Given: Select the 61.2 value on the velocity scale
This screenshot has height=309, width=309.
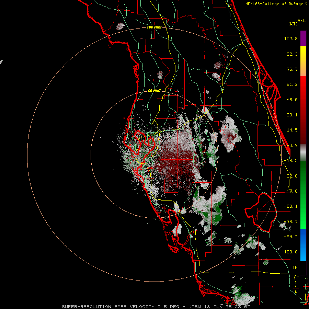Looking at the screenshot, I should point(292,84).
